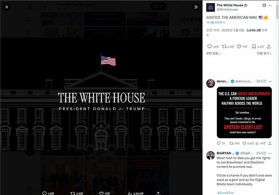Open the Grok icon beside White House name

[264, 5]
